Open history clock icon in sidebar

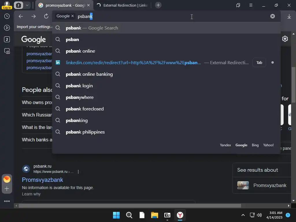[x=7, y=16]
